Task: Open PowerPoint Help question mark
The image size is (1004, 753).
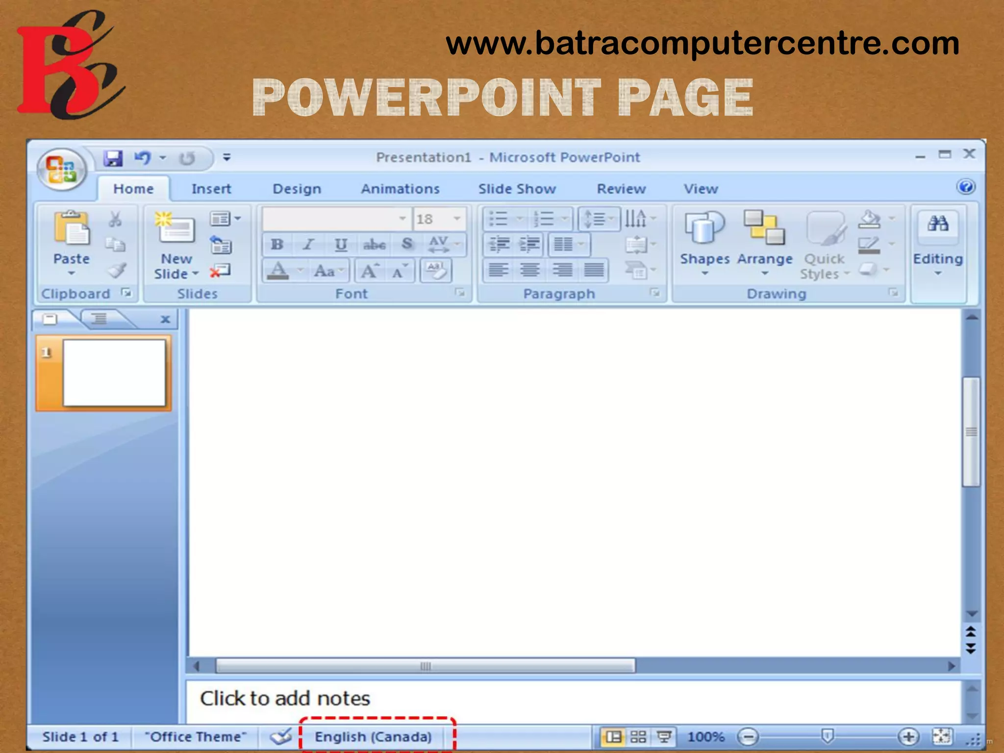Action: (x=966, y=187)
